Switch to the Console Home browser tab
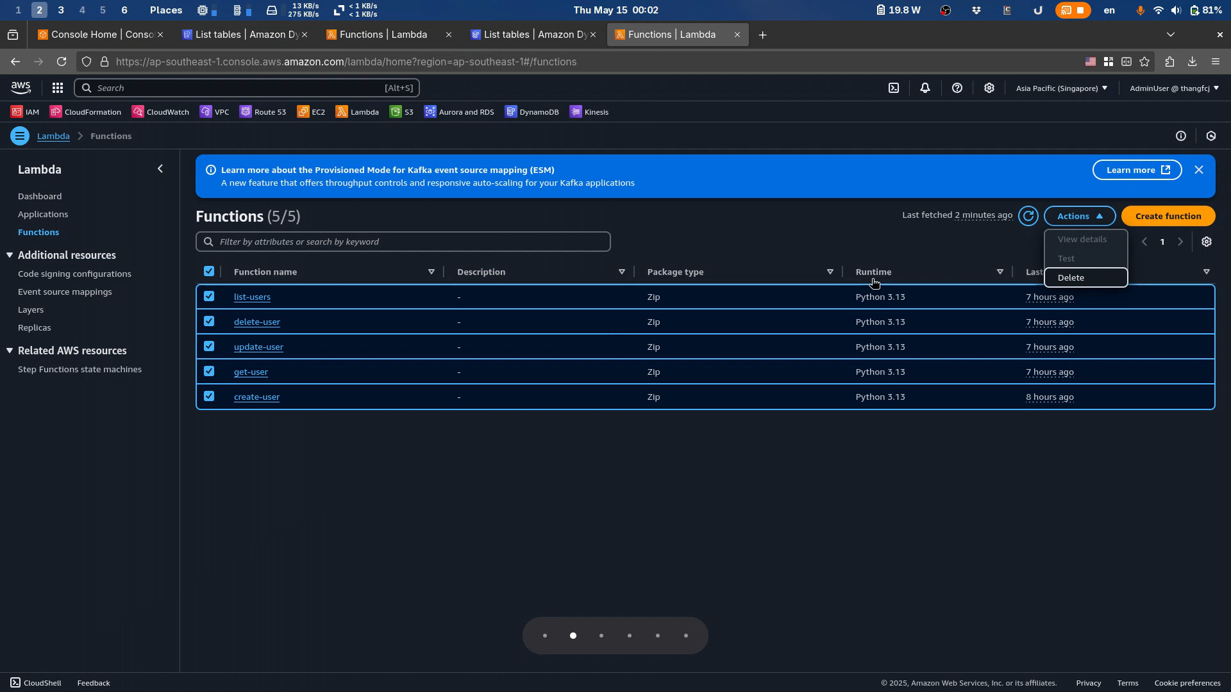Viewport: 1231px width, 692px height. pyautogui.click(x=100, y=35)
